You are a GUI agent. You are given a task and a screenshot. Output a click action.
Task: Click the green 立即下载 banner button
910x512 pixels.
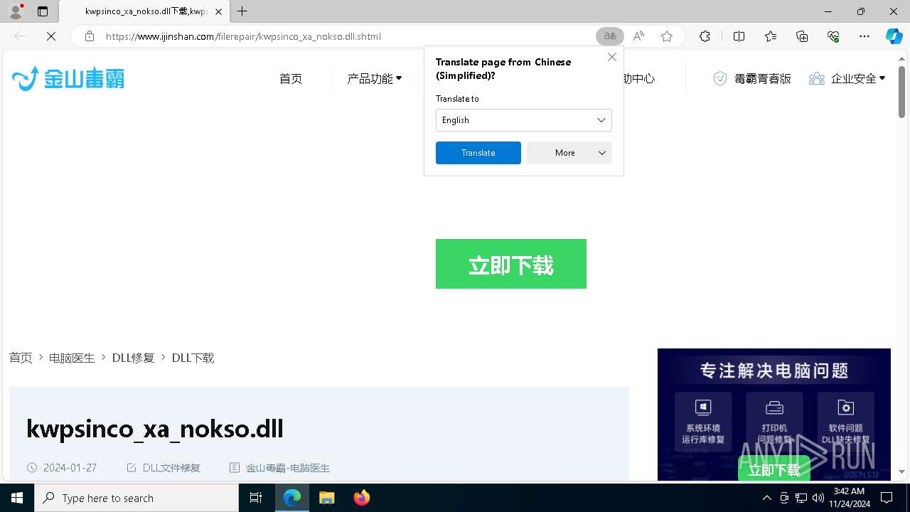click(x=511, y=264)
